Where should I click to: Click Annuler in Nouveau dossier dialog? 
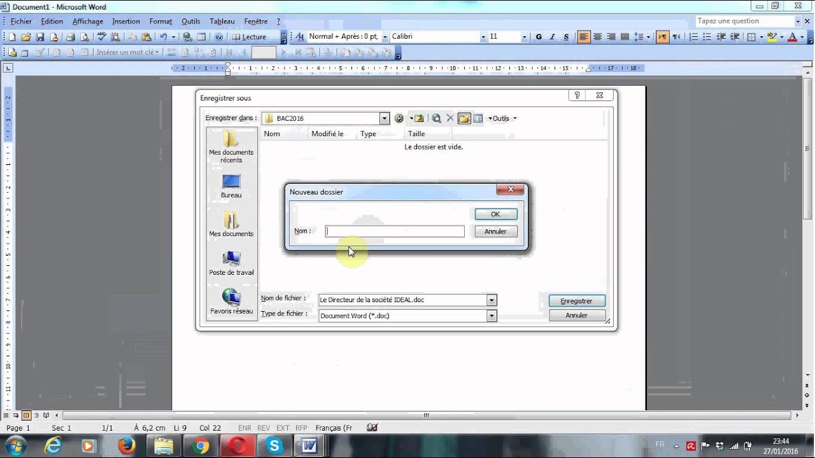(495, 232)
